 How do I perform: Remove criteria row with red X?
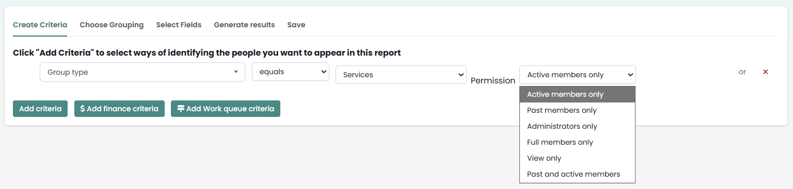point(766,72)
